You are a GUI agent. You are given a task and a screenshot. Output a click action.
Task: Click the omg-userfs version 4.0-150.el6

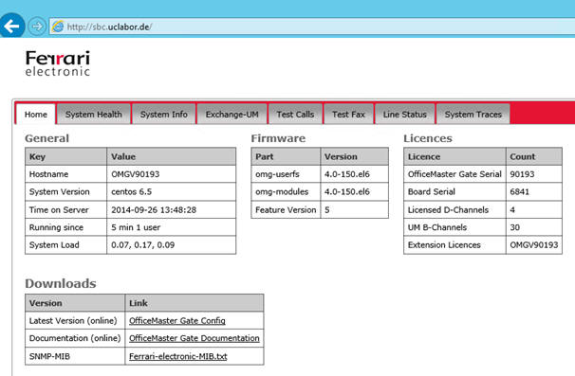(x=354, y=174)
